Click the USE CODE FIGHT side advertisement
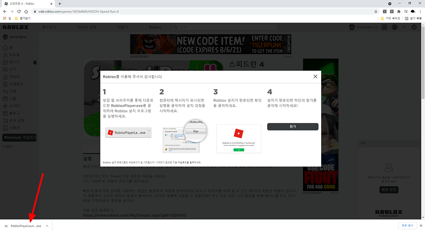The height and width of the screenshot is (232, 425). coord(321,125)
